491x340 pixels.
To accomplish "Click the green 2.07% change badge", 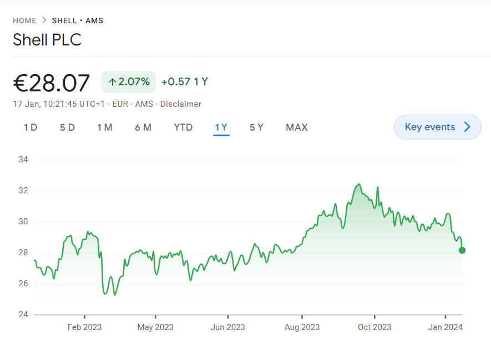I will (x=129, y=82).
